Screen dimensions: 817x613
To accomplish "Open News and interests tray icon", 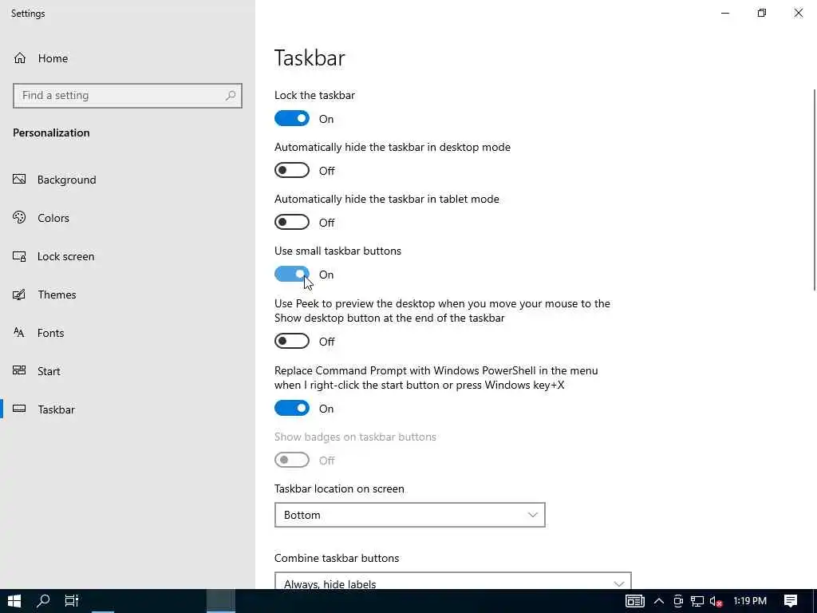I will (634, 601).
